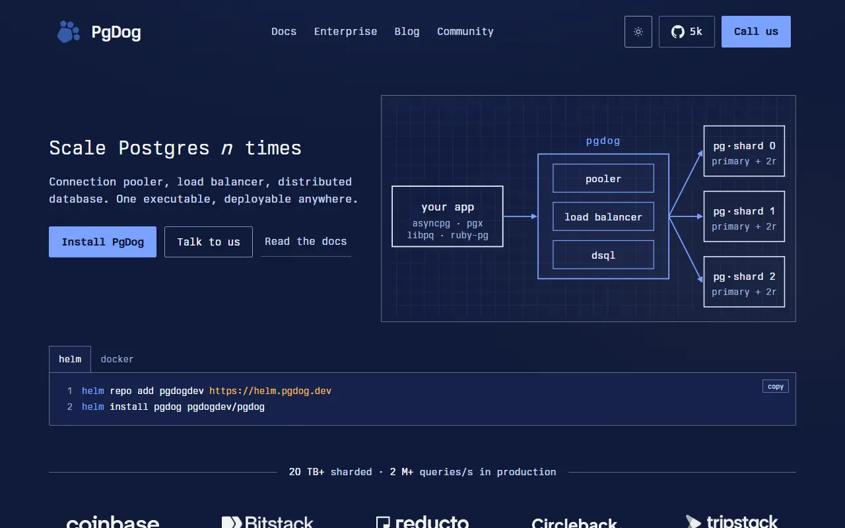Click the Coinbase logo

(113, 523)
